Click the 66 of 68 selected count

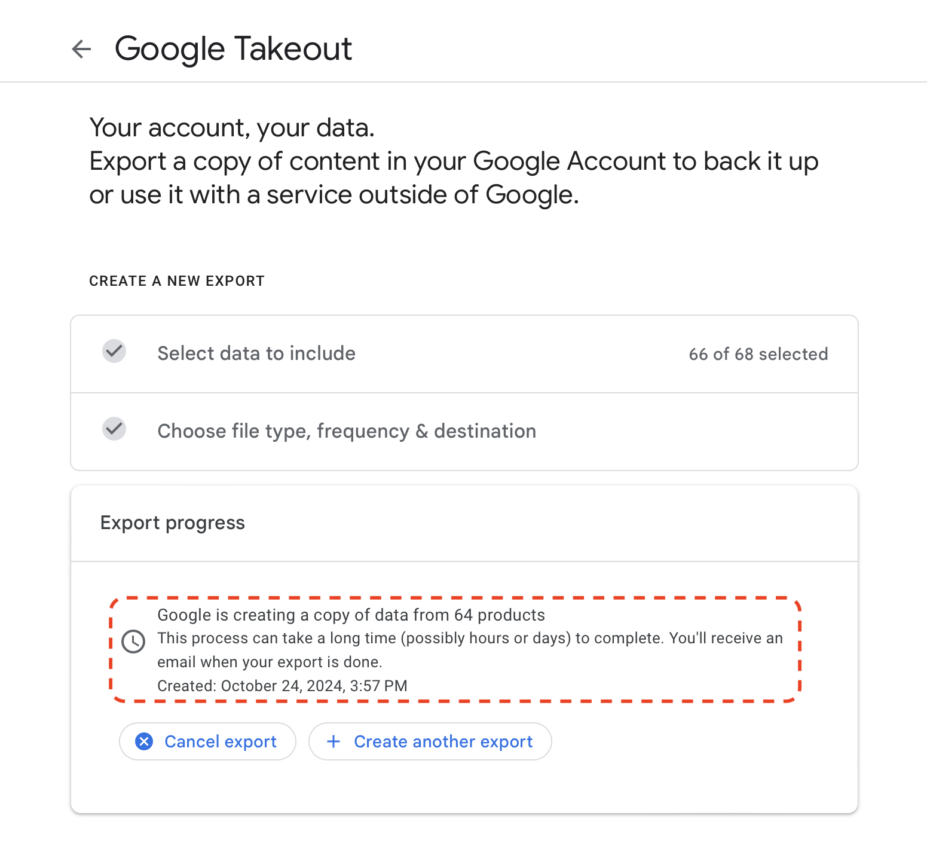758,354
